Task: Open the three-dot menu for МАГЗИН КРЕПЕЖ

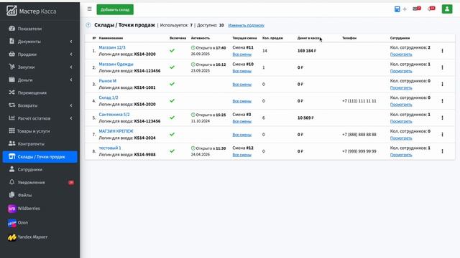Action: click(442, 135)
